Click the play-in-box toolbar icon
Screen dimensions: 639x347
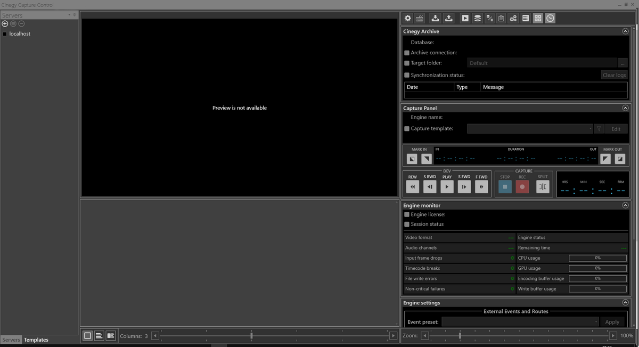tap(465, 18)
